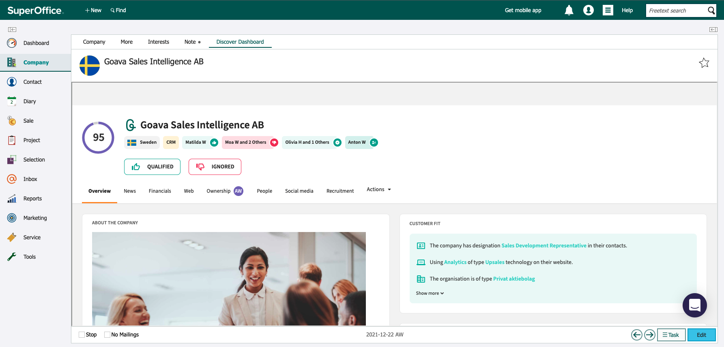Viewport: 724px width, 347px height.
Task: Select the Discover Dashboard tab
Action: (240, 42)
